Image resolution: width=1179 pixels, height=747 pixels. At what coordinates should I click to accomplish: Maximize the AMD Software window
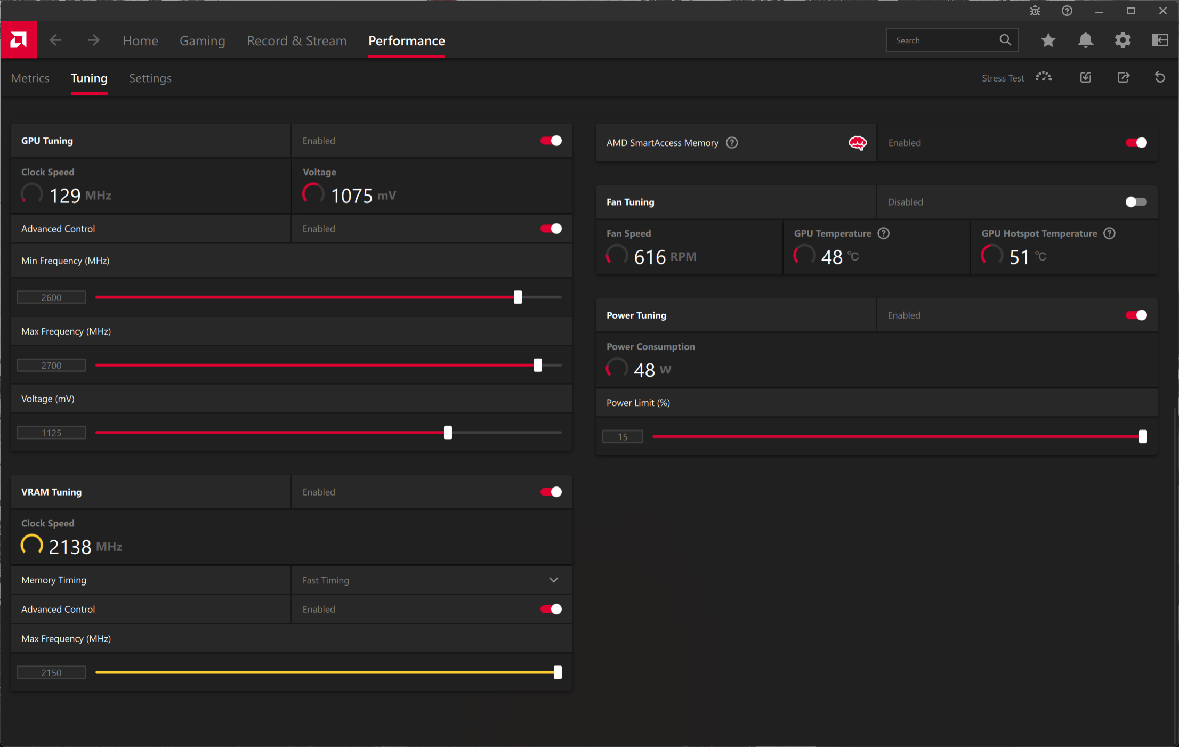(x=1130, y=11)
